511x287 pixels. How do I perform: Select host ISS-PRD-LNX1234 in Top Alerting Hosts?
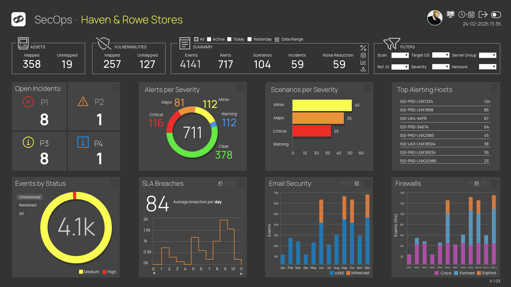[x=417, y=101]
